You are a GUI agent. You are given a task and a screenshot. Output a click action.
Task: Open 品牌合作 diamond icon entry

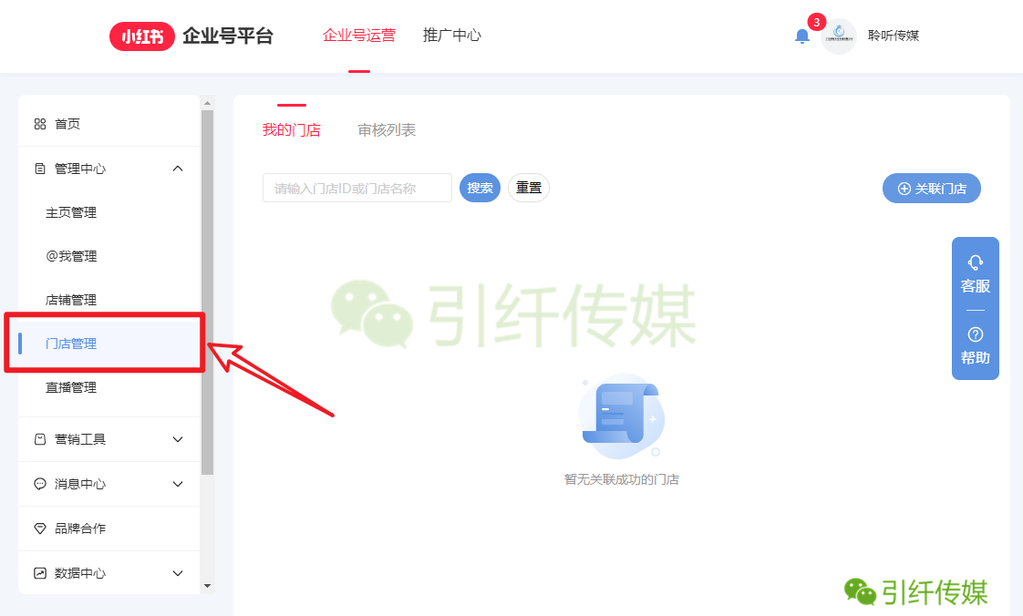pyautogui.click(x=40, y=529)
